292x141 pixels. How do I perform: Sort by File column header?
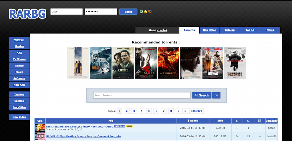coord(111,121)
